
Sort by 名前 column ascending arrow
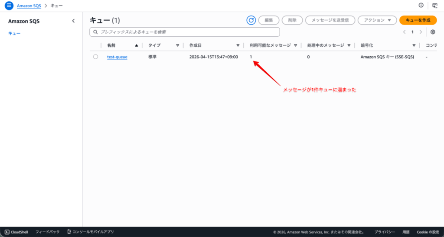(x=137, y=45)
